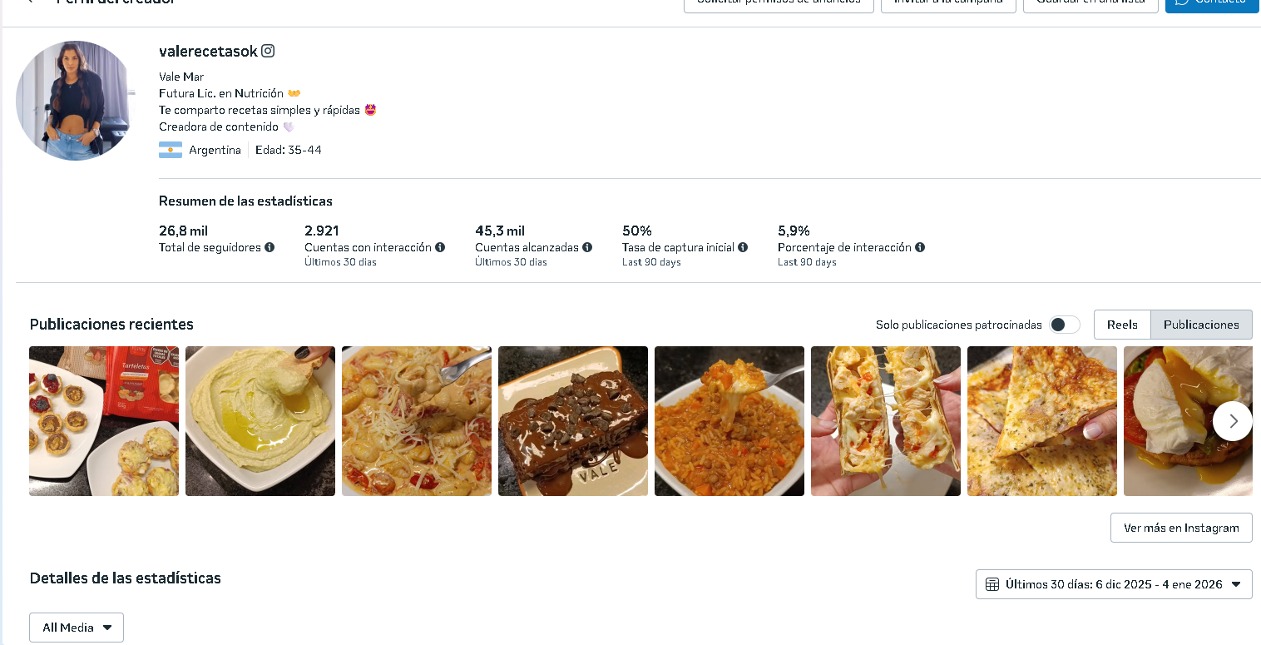This screenshot has width=1261, height=645.
Task: Click info icon next to Total de seguidores
Action: pyautogui.click(x=270, y=247)
